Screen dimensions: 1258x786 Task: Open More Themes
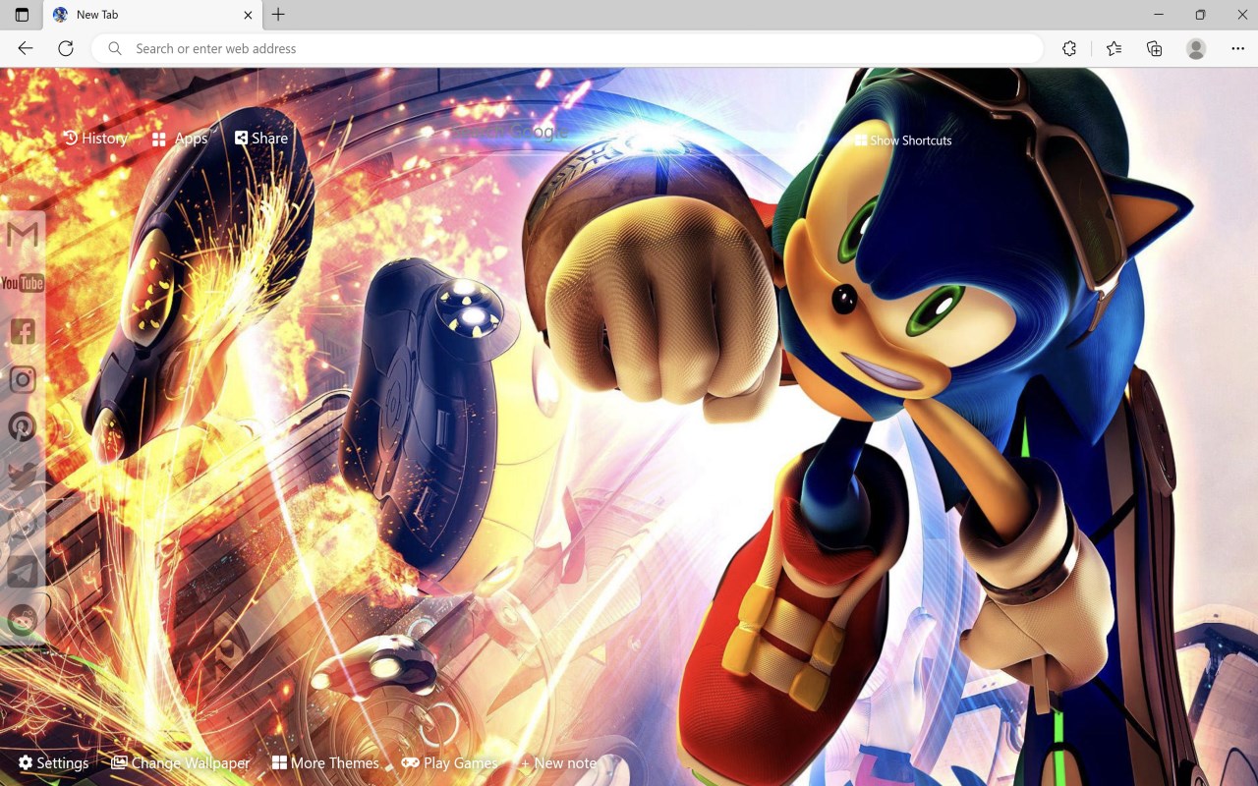(x=325, y=763)
